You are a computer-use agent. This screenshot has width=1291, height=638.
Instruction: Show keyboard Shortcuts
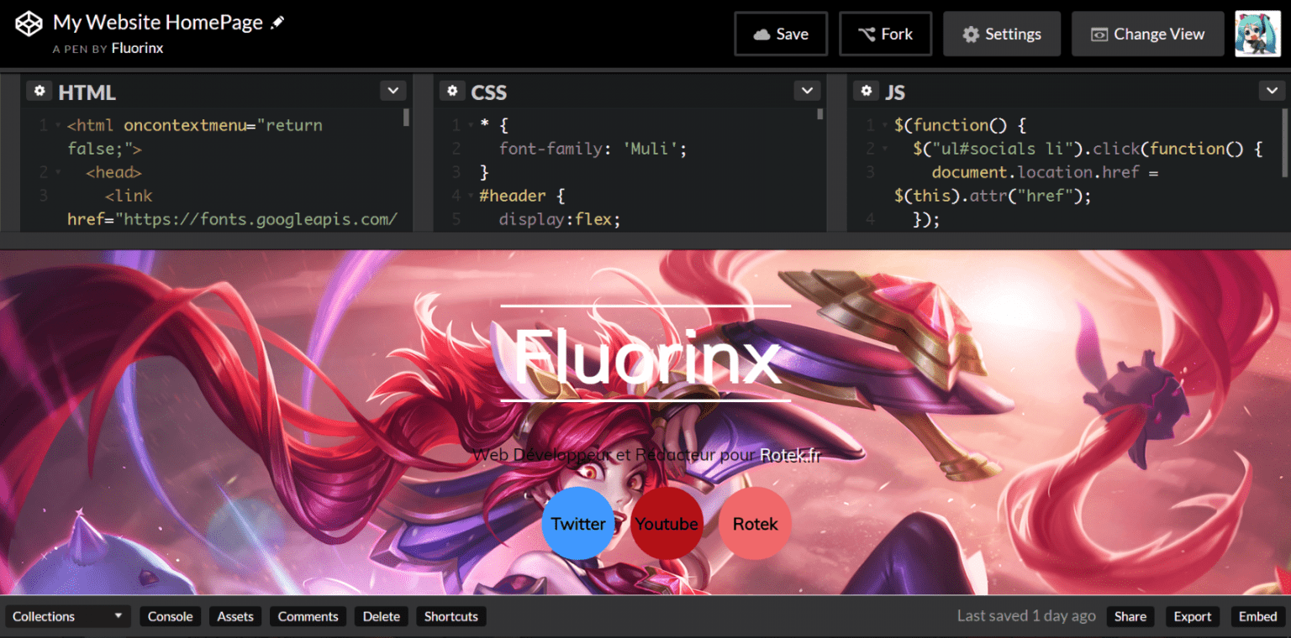(451, 616)
